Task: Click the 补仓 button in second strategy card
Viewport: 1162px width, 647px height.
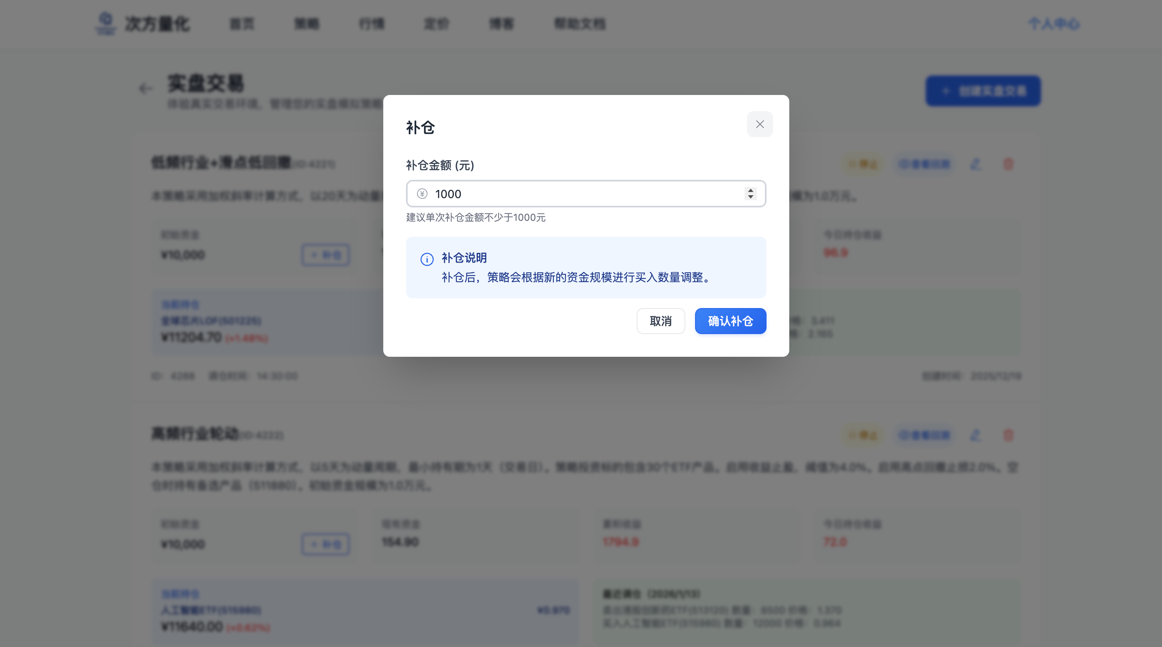Action: click(326, 545)
